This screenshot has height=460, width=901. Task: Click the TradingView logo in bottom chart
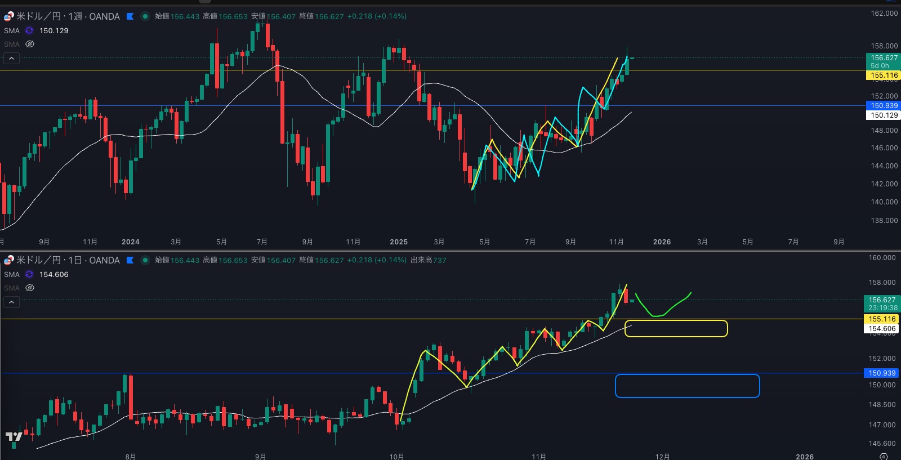14,437
